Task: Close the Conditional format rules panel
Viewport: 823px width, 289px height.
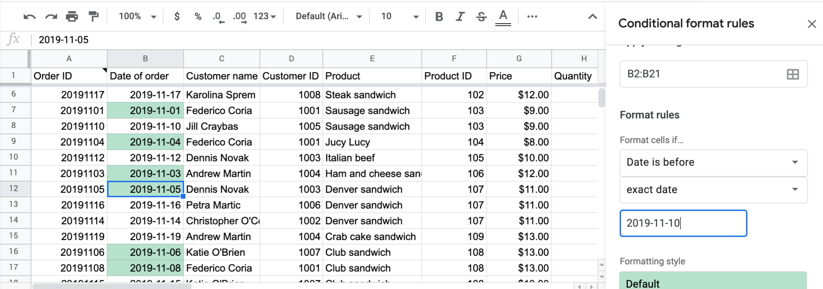Action: (x=811, y=24)
